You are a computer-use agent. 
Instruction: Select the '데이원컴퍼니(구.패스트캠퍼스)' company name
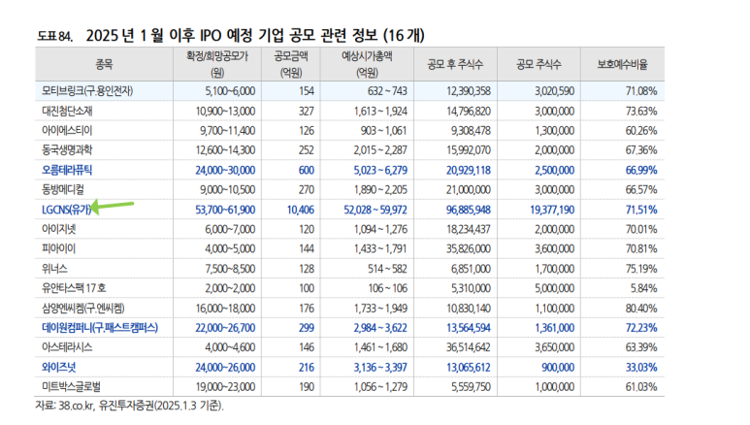coord(100,328)
